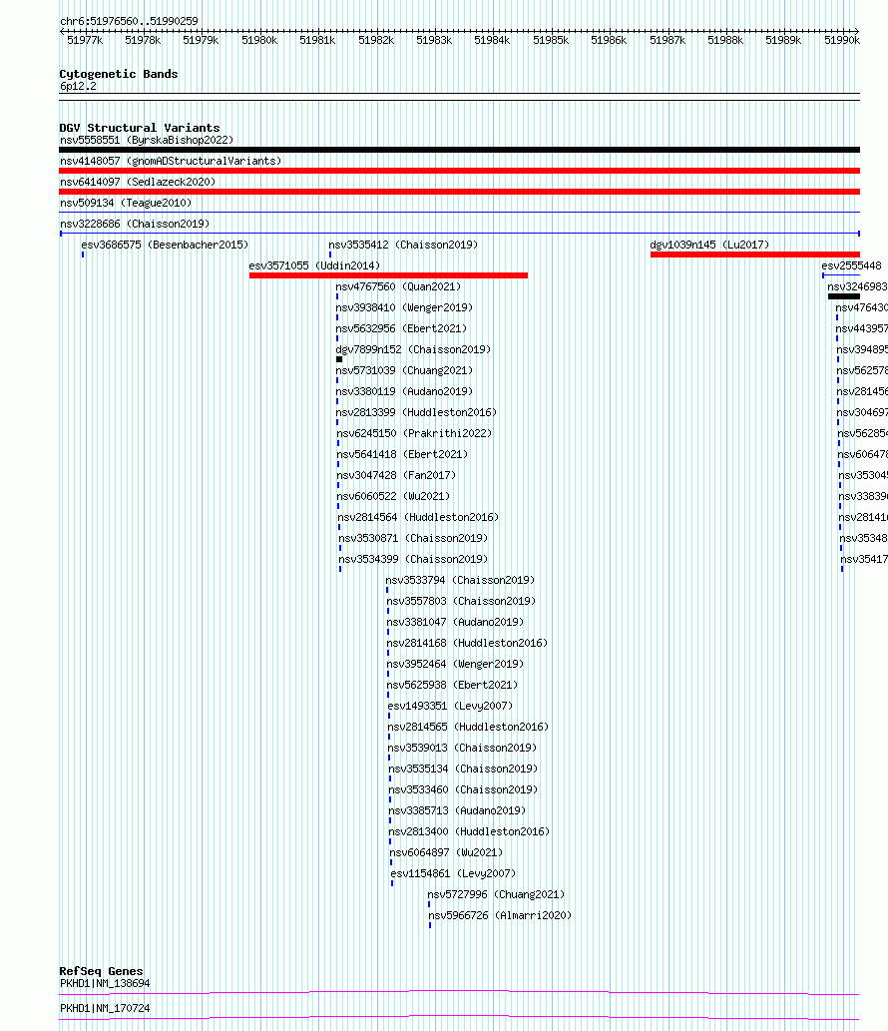This screenshot has height=1031, width=888.
Task: Open esv3571055 (Uddin2014) variant
Action: (x=315, y=266)
